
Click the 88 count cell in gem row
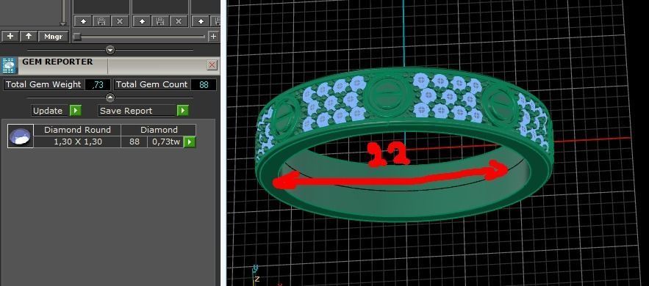134,142
